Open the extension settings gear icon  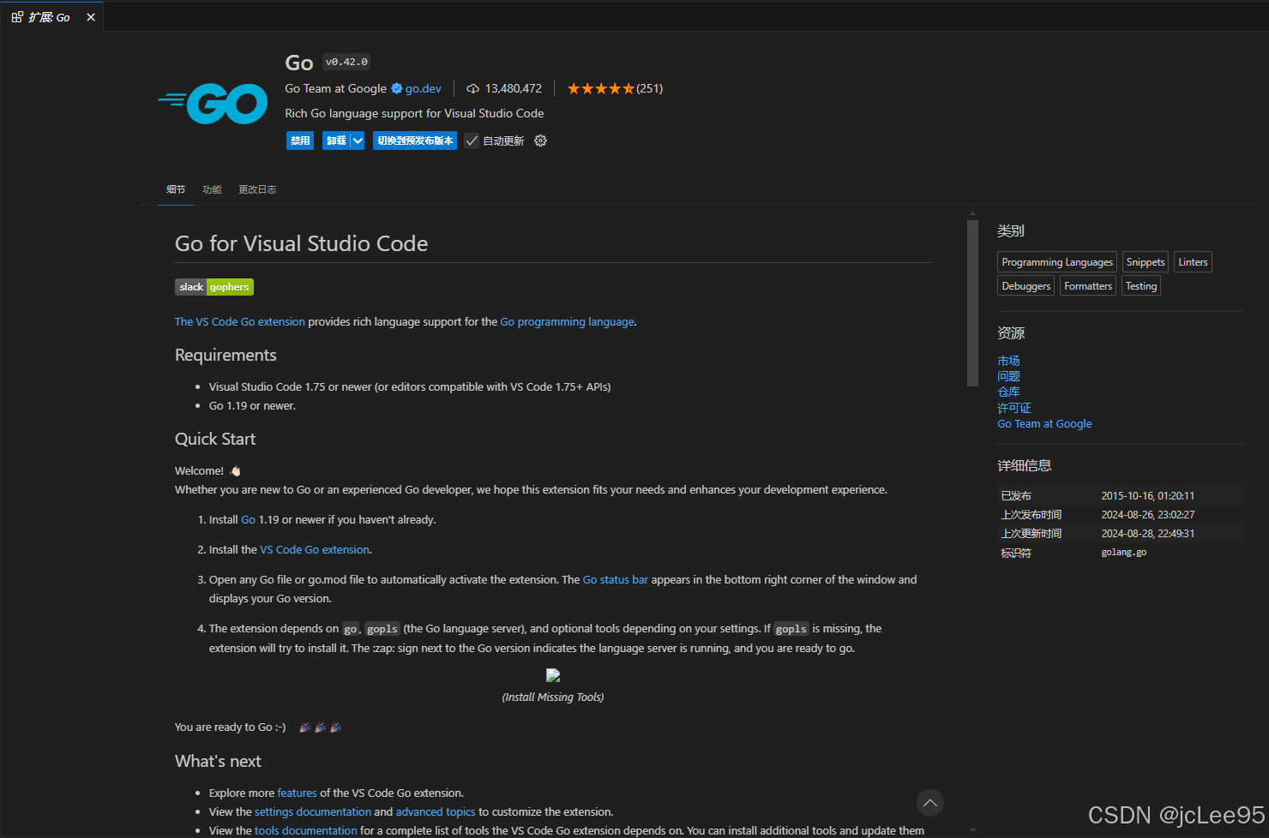[x=540, y=141]
